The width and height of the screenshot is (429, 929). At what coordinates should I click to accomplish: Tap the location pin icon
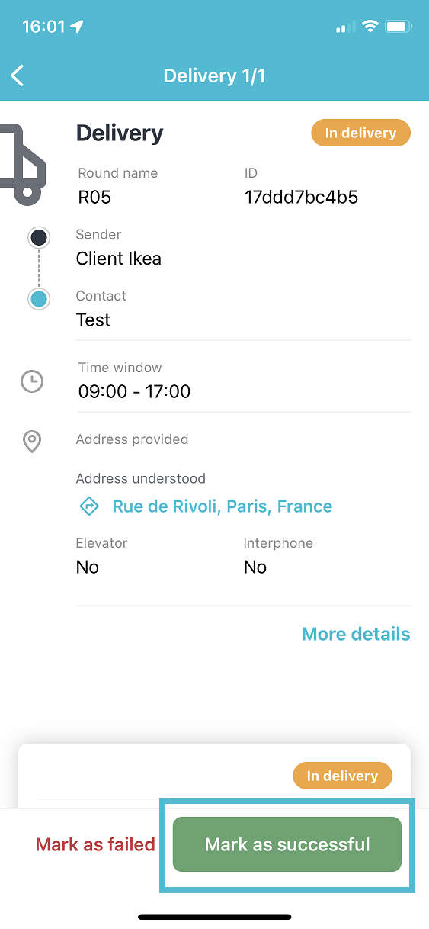tap(32, 442)
